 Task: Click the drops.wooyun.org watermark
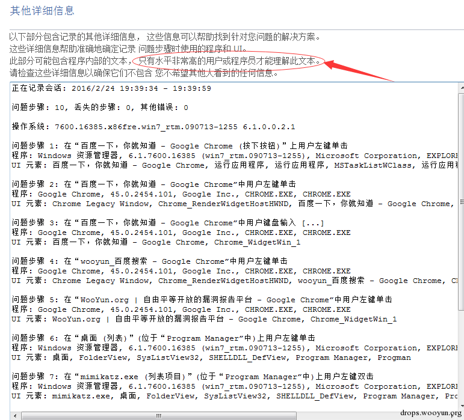(x=430, y=413)
